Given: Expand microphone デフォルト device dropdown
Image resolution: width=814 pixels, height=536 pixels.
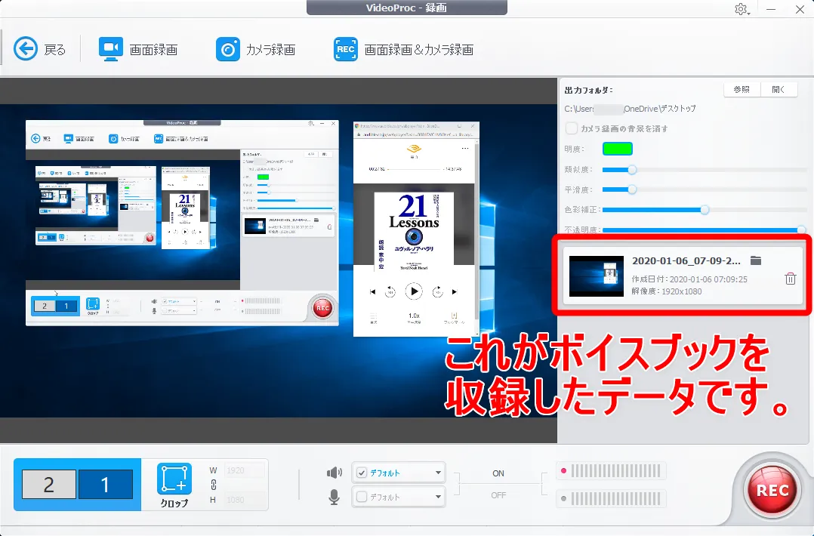Looking at the screenshot, I should coord(438,497).
